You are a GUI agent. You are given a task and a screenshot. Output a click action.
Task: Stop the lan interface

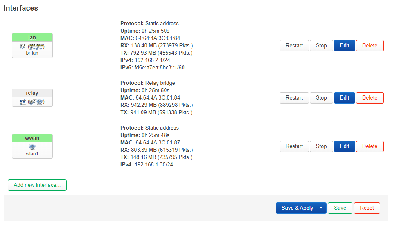point(321,46)
